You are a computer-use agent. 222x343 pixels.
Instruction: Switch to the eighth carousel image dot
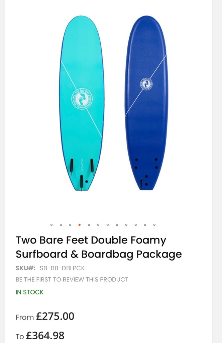click(117, 225)
